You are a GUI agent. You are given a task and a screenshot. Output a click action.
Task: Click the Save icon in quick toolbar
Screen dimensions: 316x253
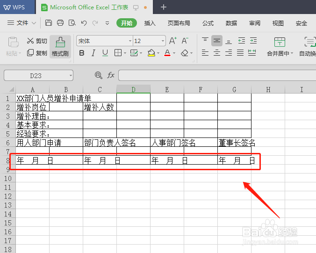coord(48,23)
